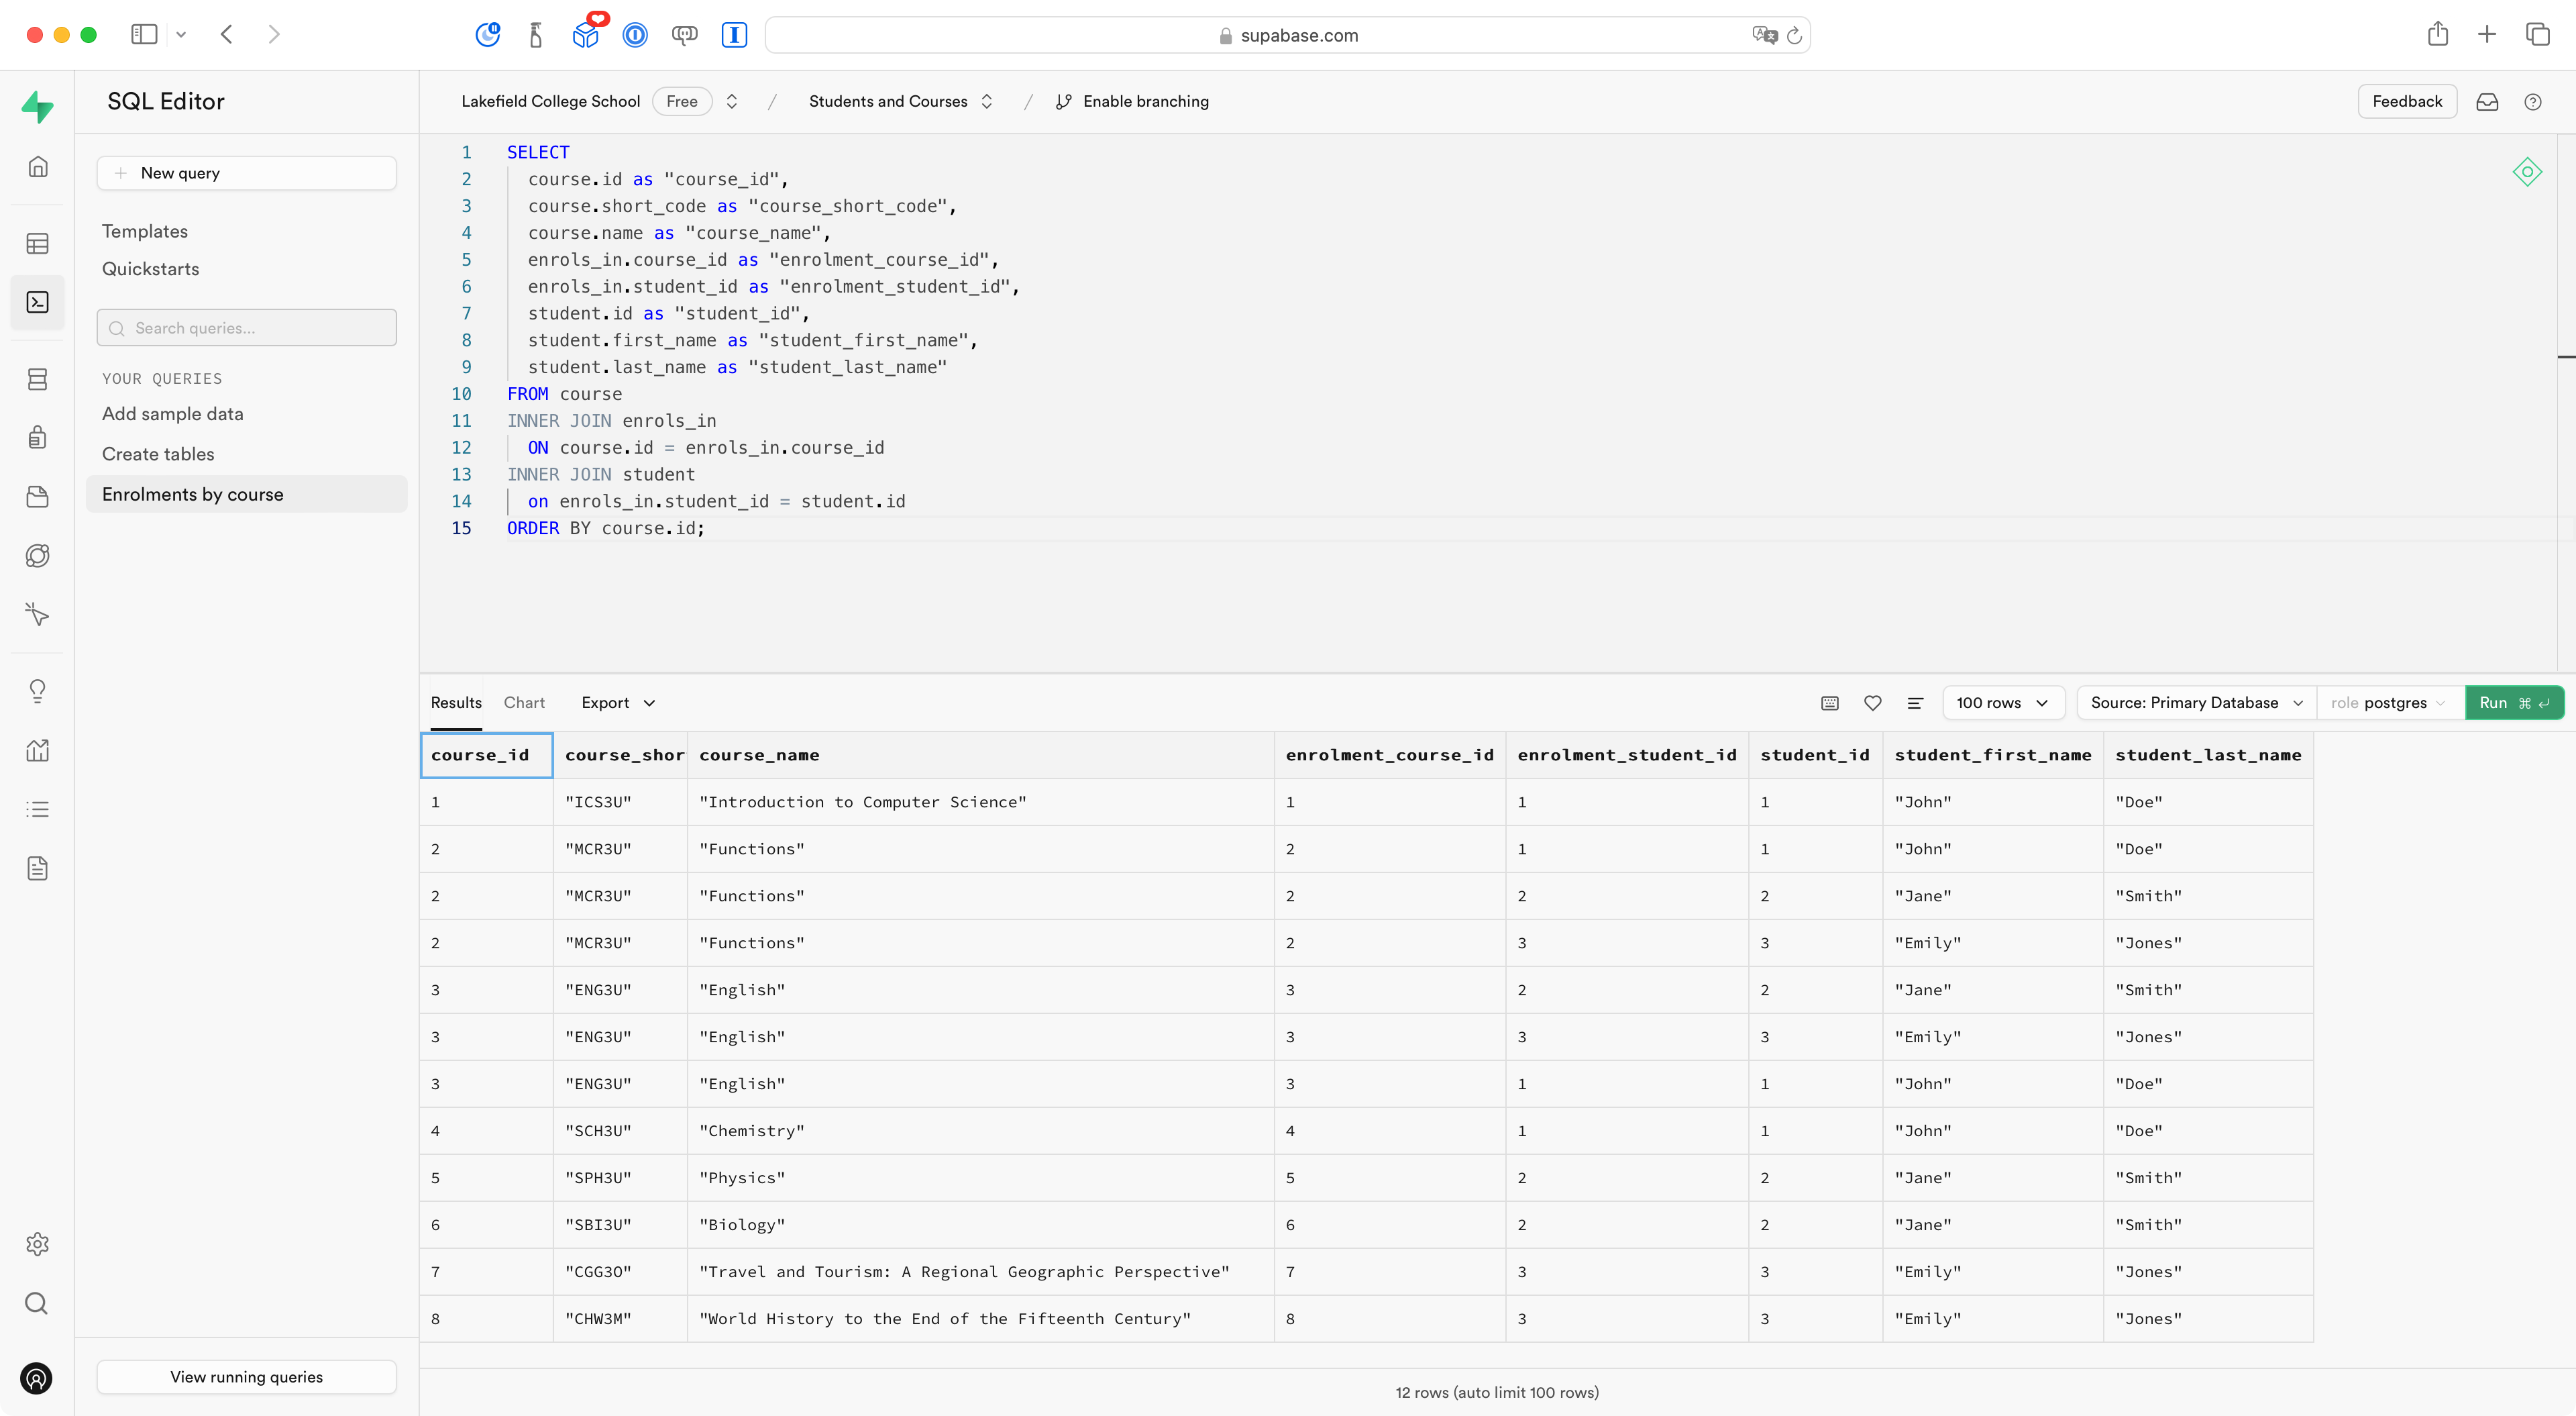
Task: Open the Table Editor sidebar icon
Action: tap(37, 243)
